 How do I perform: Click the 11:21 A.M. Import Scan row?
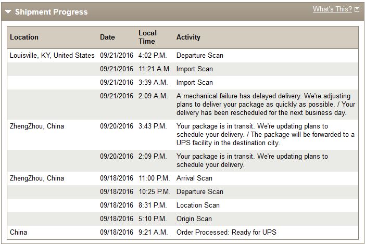tap(183, 69)
